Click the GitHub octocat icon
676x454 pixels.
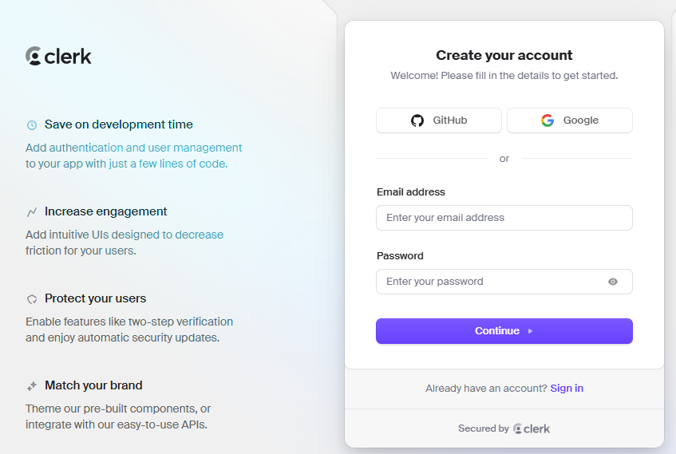(x=417, y=120)
